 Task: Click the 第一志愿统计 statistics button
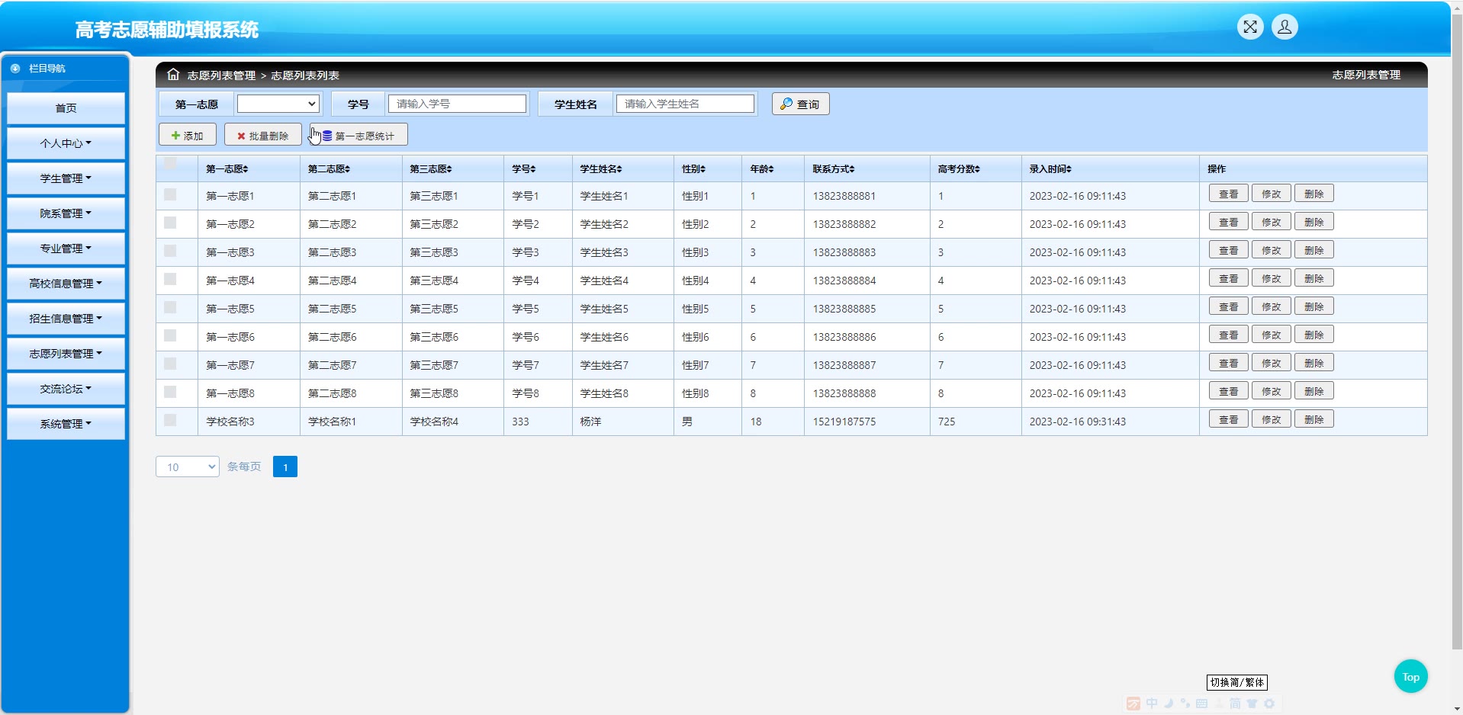359,136
